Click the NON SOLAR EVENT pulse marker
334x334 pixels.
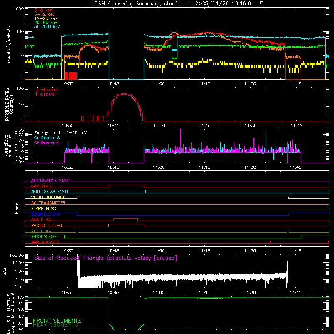click(x=145, y=192)
